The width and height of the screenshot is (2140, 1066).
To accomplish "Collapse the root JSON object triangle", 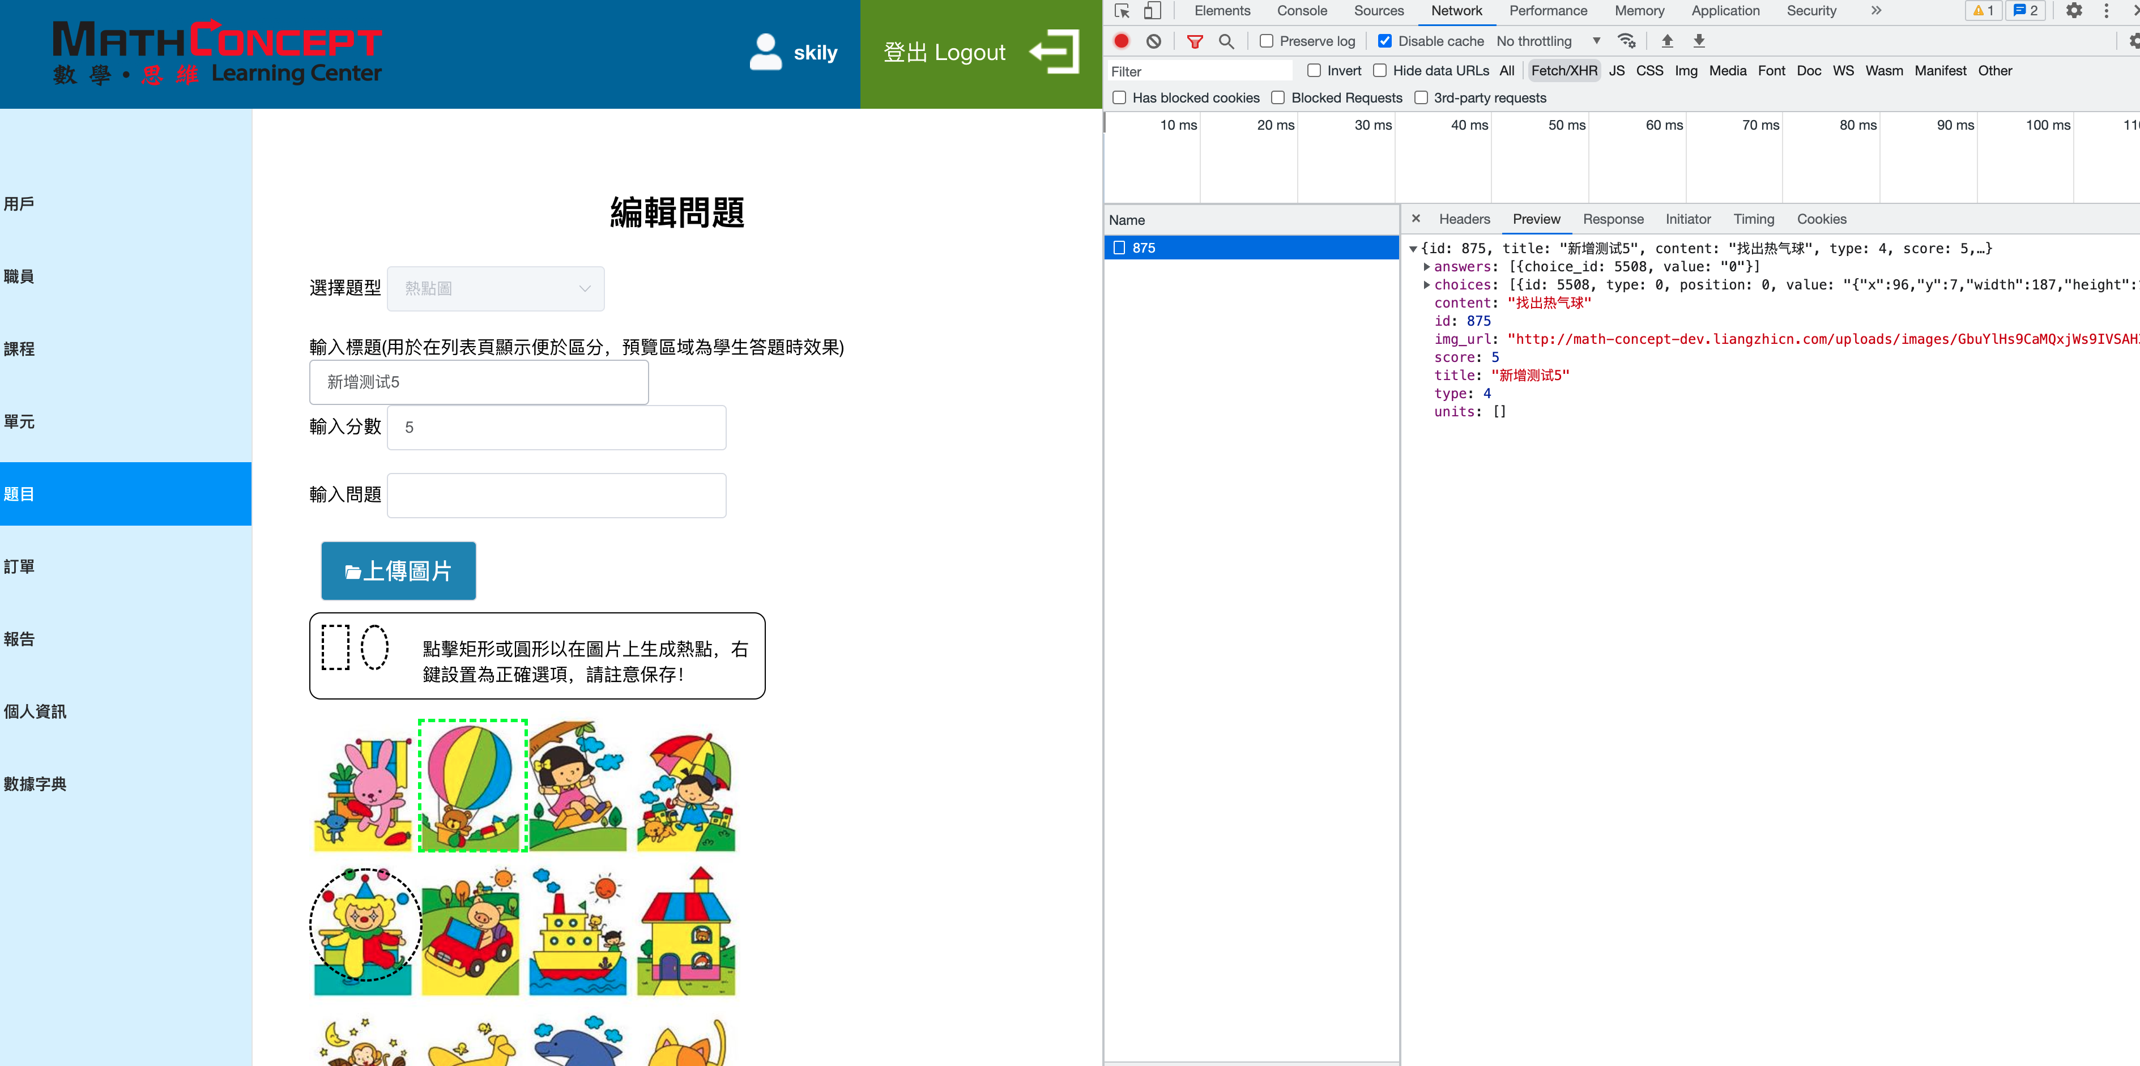I will point(1413,249).
